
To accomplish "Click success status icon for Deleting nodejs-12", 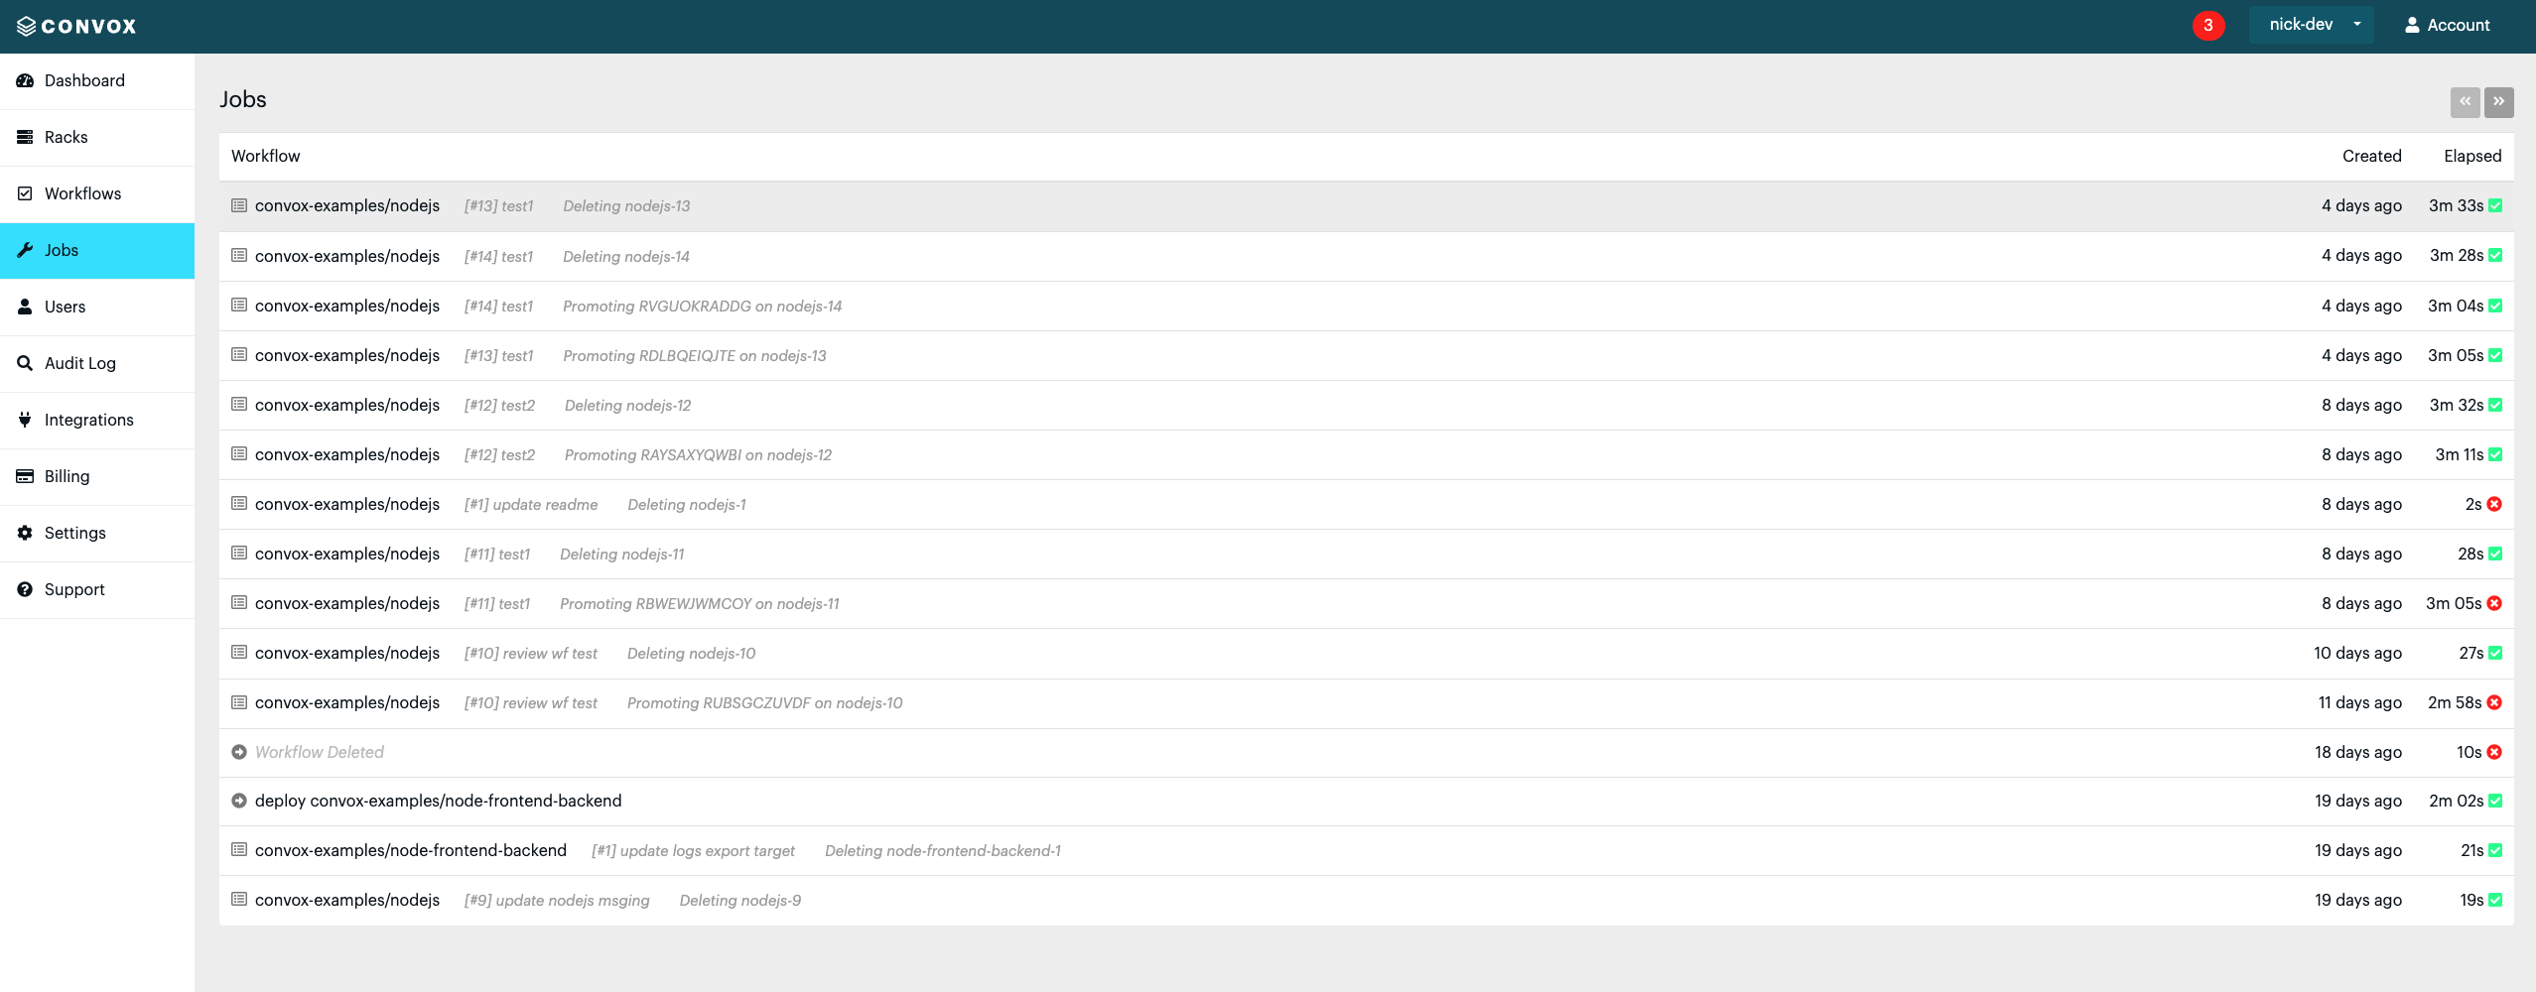I will point(2495,406).
